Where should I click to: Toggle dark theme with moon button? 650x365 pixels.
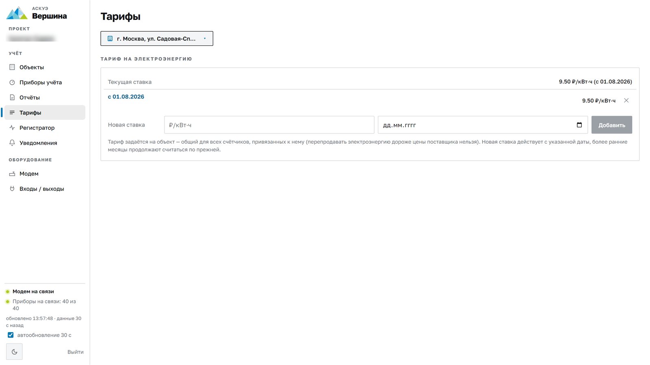point(14,352)
